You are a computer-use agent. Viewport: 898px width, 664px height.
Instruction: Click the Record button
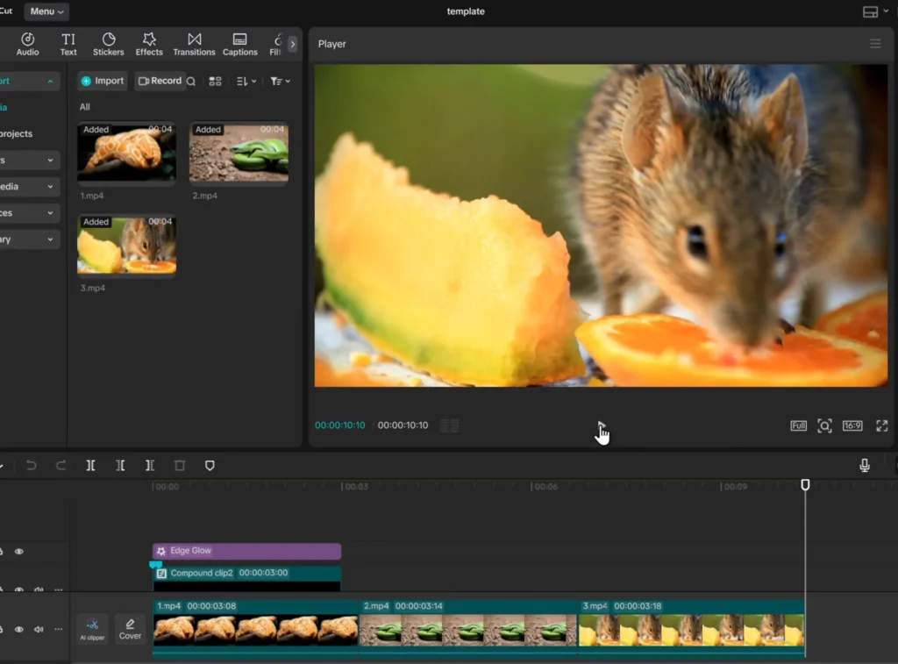(160, 81)
